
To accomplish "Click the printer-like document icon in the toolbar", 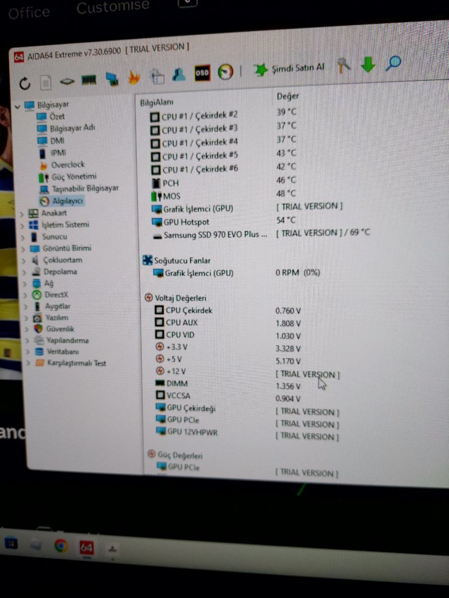I will coord(157,76).
